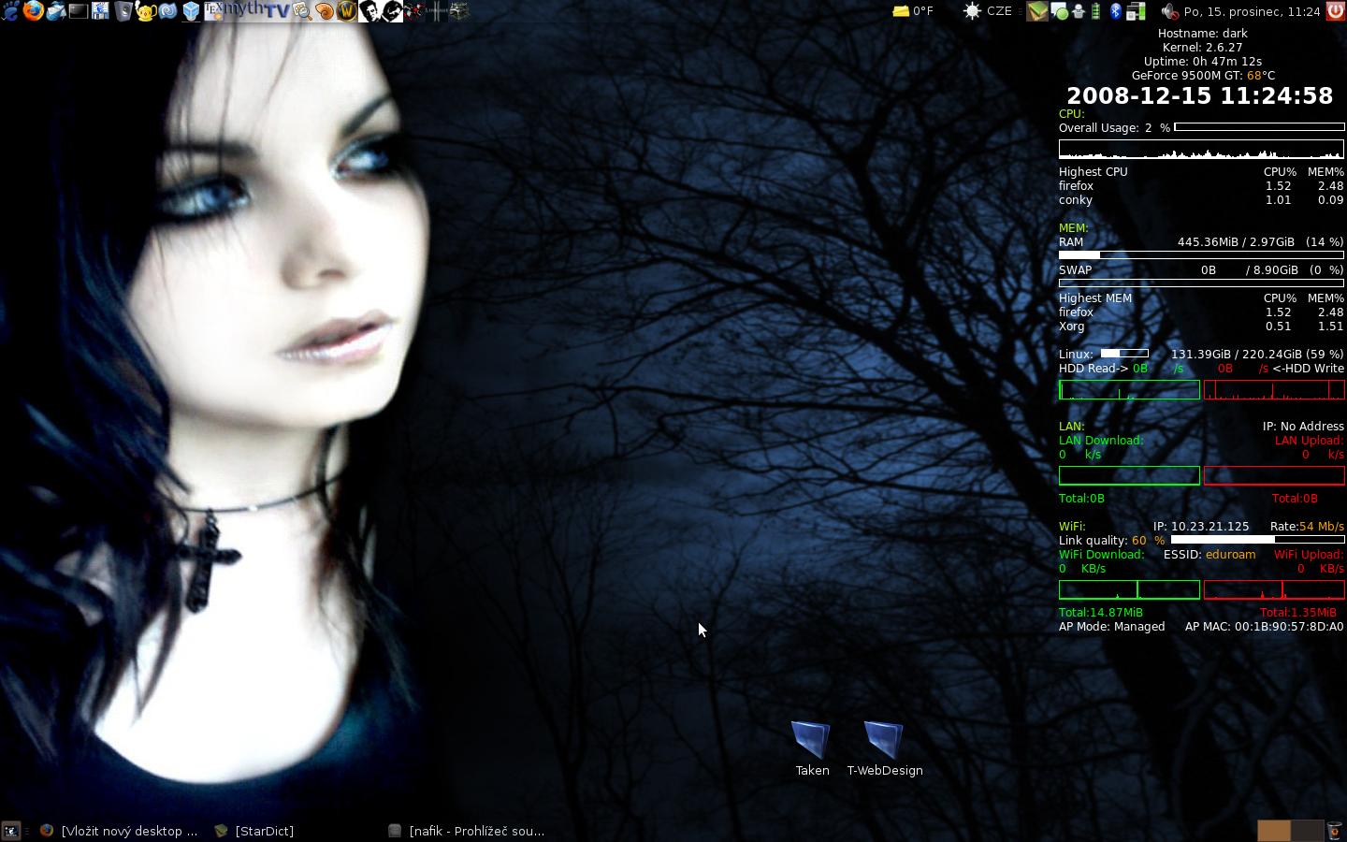Launch the Lineage II launcher
The height and width of the screenshot is (842, 1347).
437,11
